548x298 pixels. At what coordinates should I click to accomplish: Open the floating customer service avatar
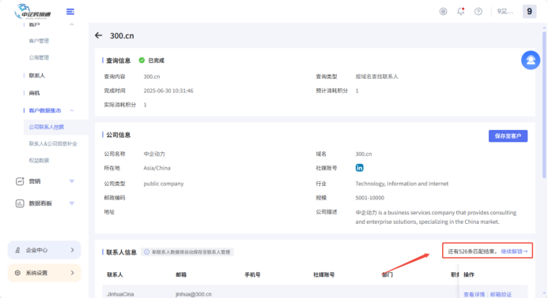pyautogui.click(x=531, y=60)
